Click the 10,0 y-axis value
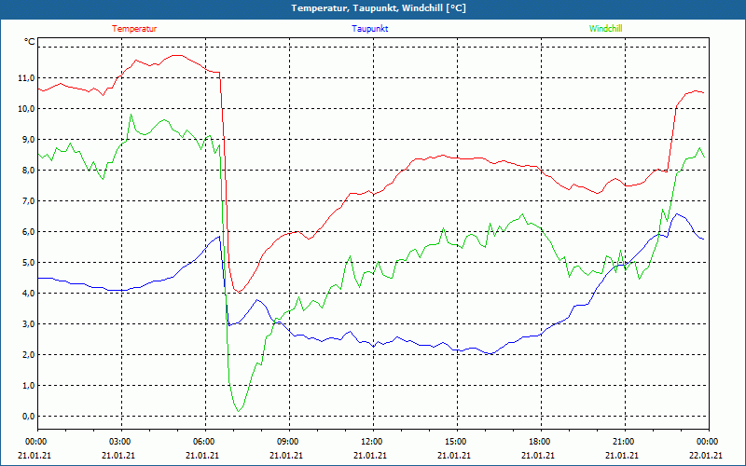The image size is (746, 466). coord(26,109)
